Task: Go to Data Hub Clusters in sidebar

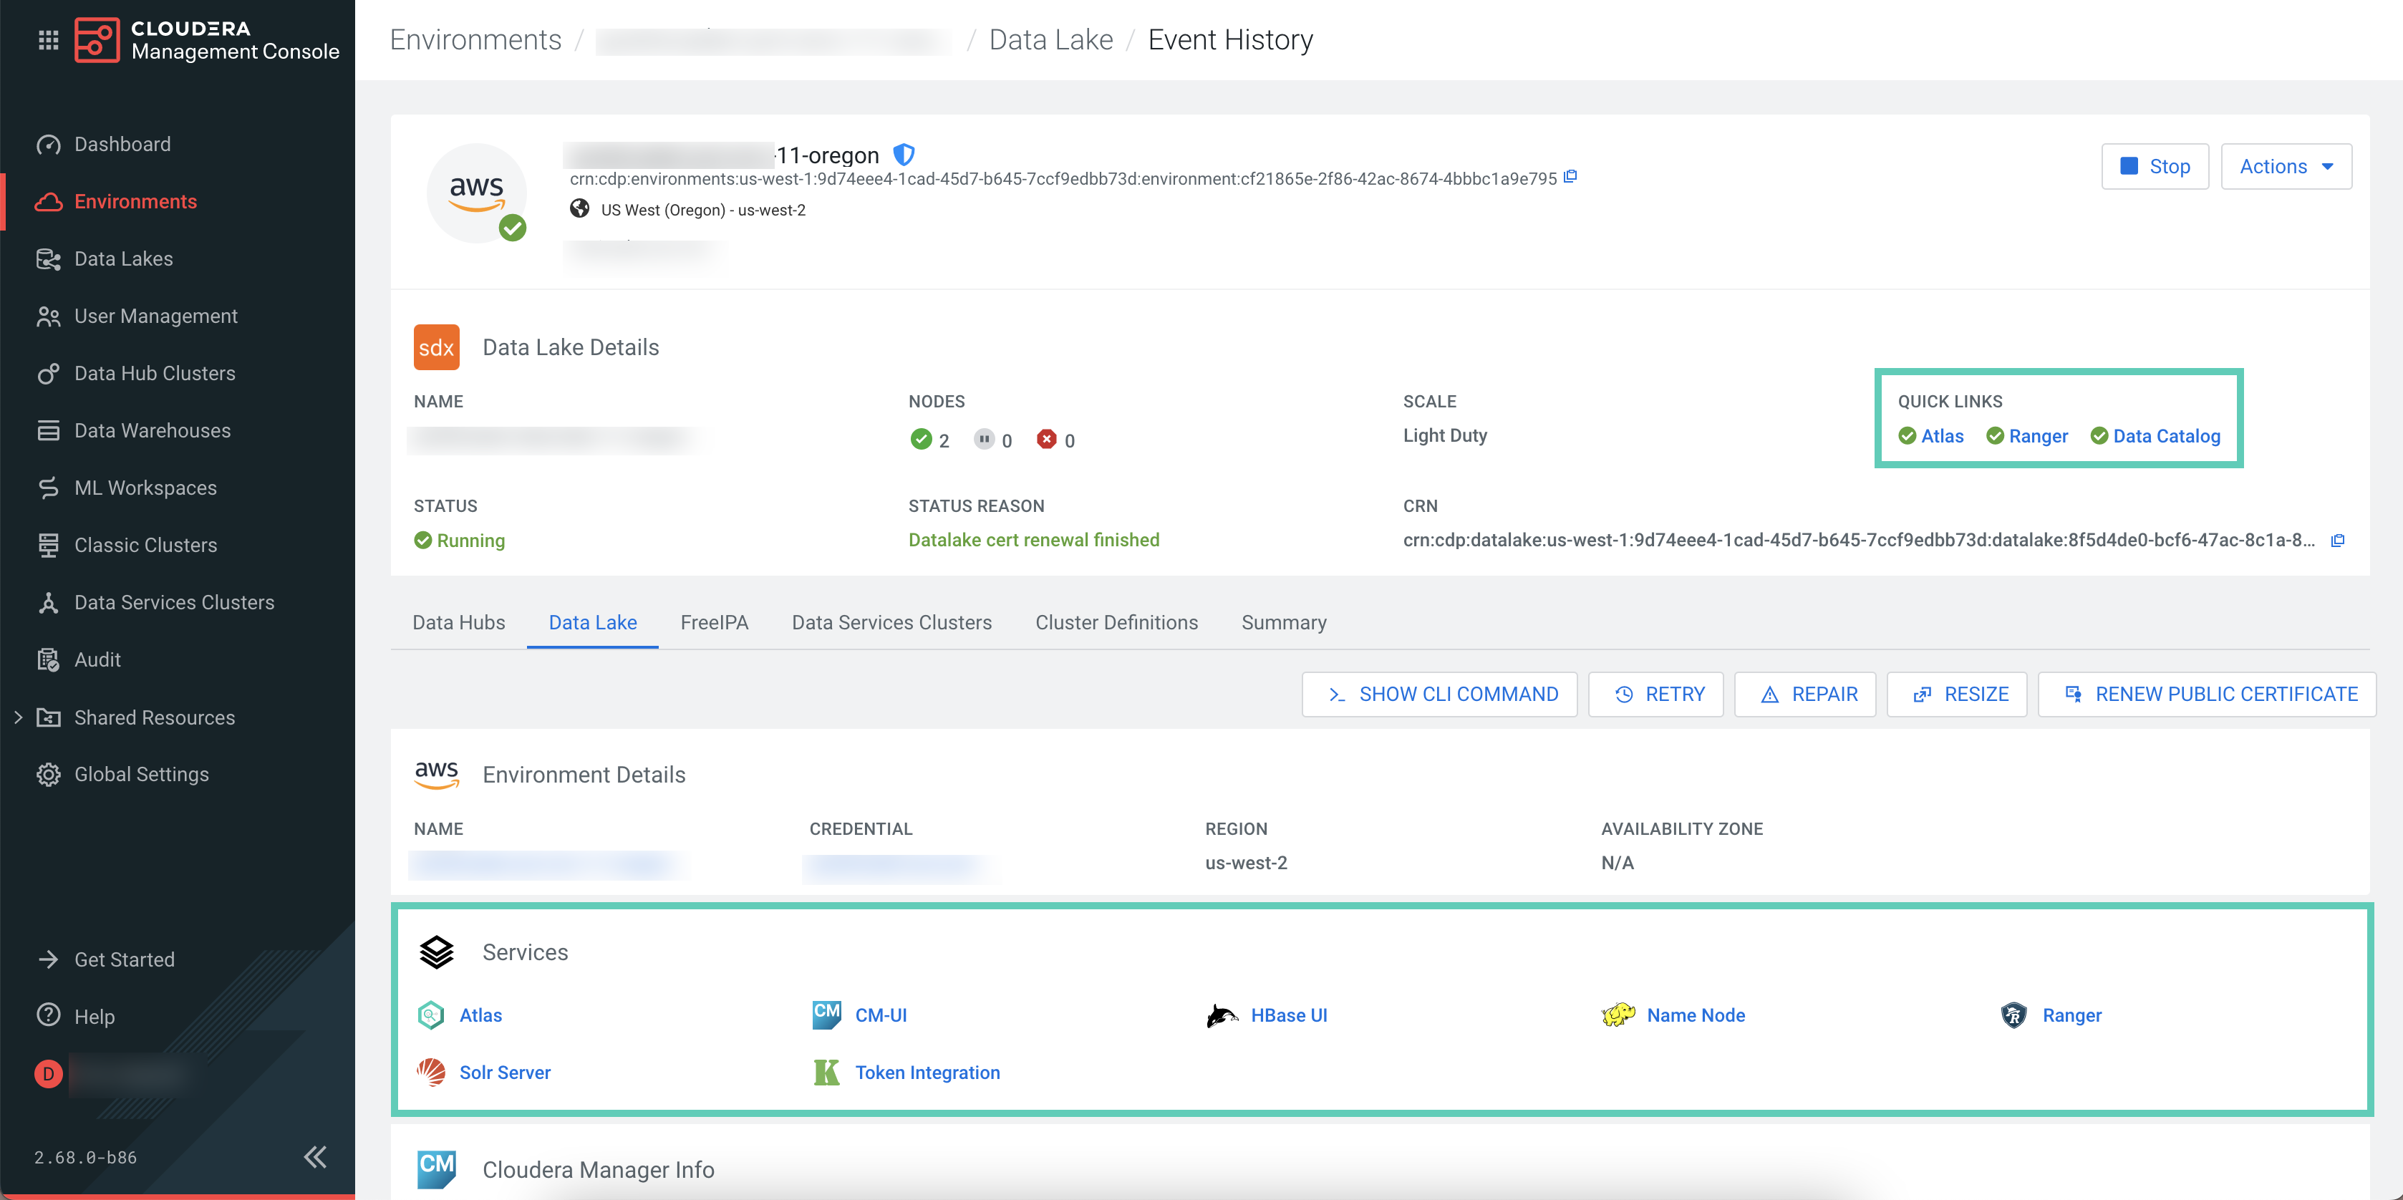Action: click(x=155, y=373)
